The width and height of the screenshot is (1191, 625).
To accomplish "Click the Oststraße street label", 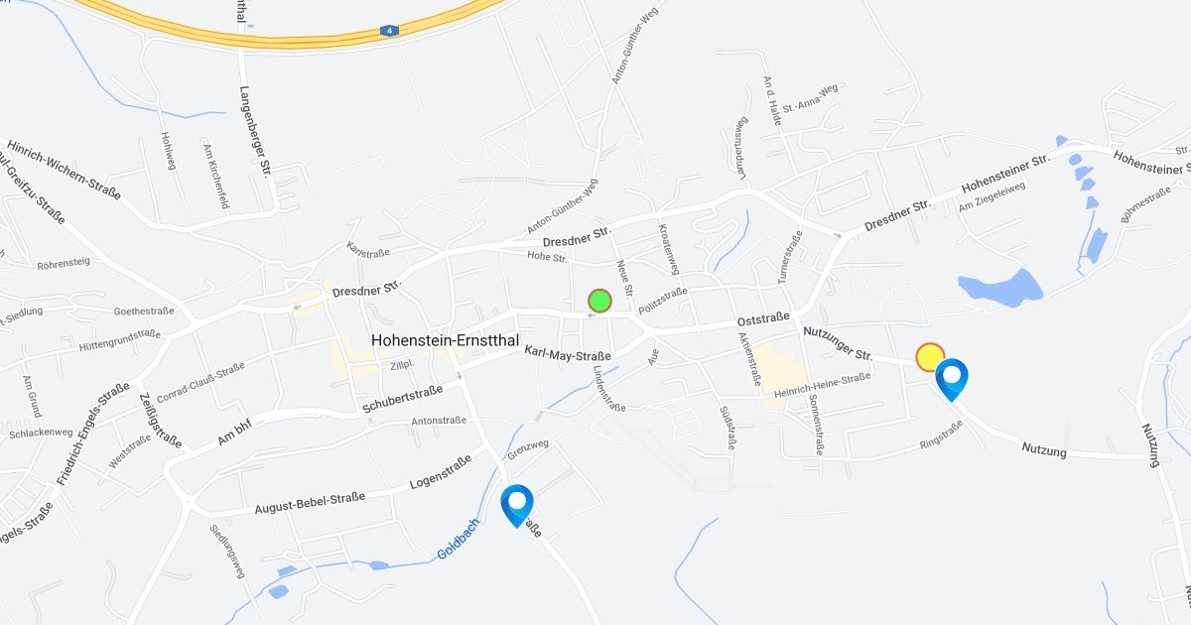I will click(763, 319).
